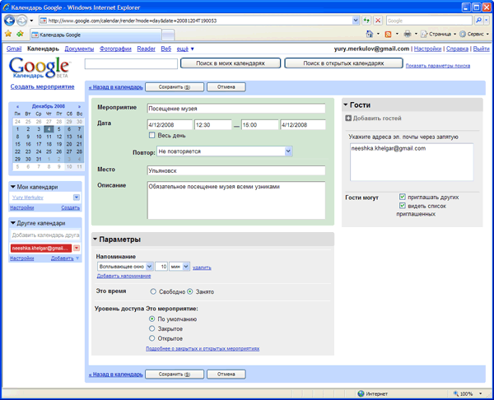Open Reader link in top bar
This screenshot has width=494, height=400.
(147, 49)
